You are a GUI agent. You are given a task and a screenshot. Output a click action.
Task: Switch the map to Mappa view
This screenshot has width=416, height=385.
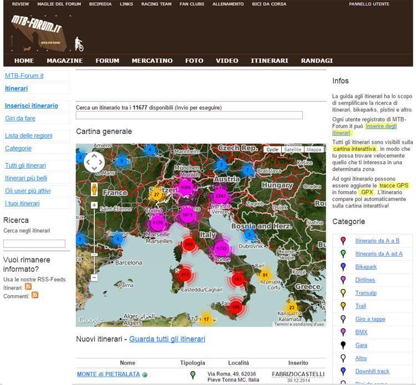point(314,149)
